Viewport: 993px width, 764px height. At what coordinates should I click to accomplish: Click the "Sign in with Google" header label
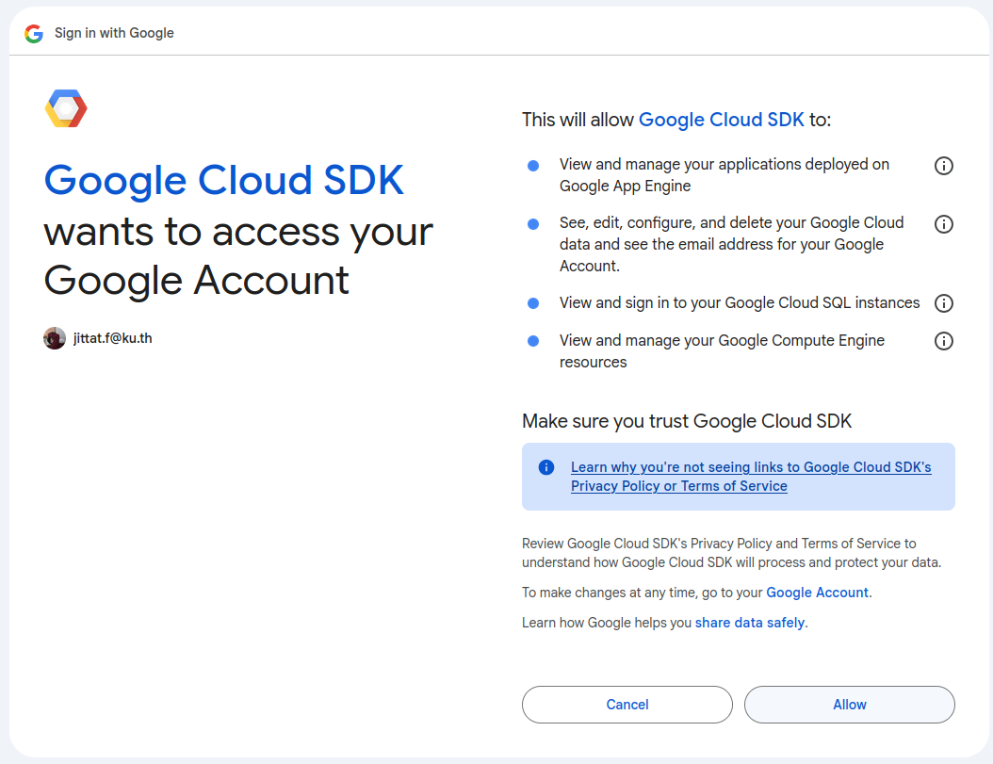114,32
